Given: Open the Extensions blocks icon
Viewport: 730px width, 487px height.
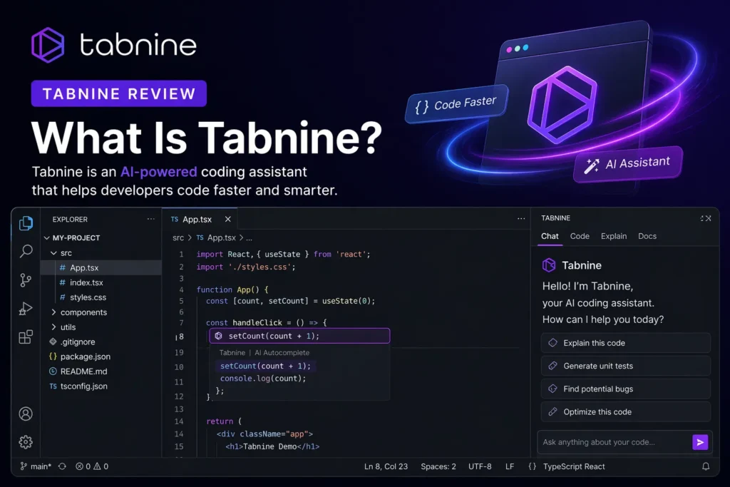Looking at the screenshot, I should pos(26,337).
